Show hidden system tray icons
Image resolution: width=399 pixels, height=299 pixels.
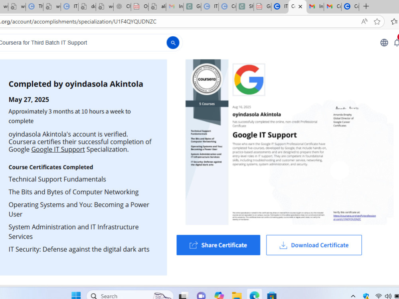click(353, 296)
